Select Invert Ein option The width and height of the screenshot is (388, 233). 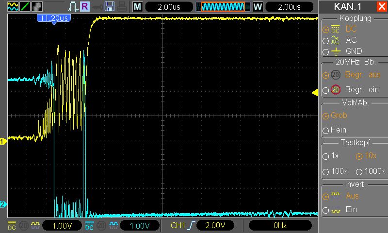(325, 211)
